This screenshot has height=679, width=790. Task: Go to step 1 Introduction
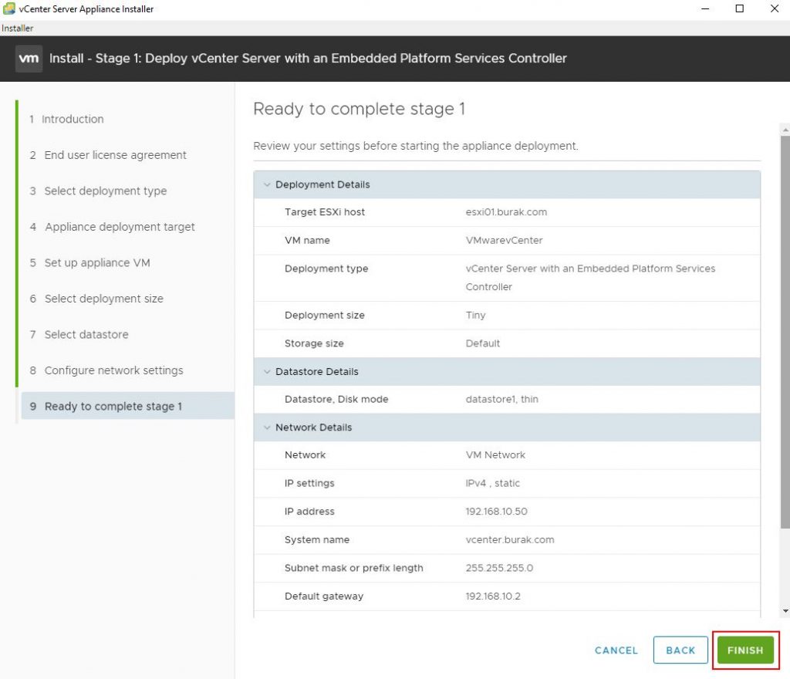click(66, 119)
